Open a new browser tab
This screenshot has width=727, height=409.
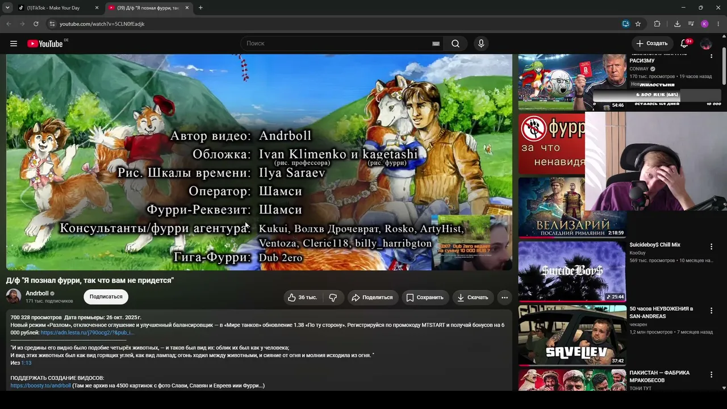pyautogui.click(x=200, y=8)
